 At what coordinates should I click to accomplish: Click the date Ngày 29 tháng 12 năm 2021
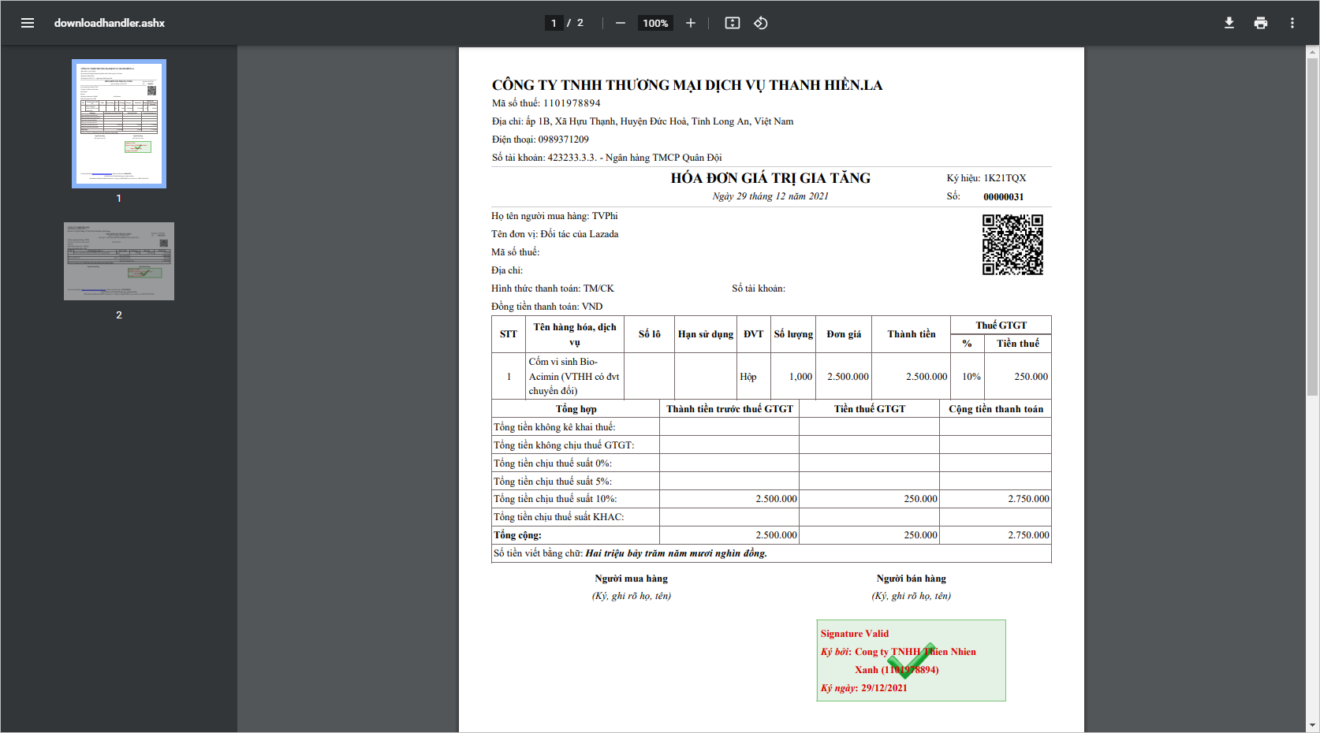pyautogui.click(x=770, y=196)
